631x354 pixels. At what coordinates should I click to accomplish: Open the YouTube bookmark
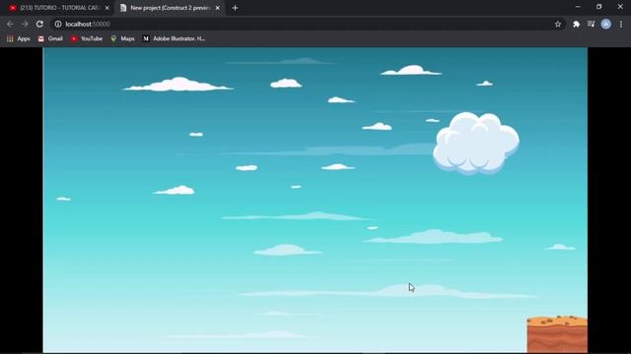coord(87,38)
